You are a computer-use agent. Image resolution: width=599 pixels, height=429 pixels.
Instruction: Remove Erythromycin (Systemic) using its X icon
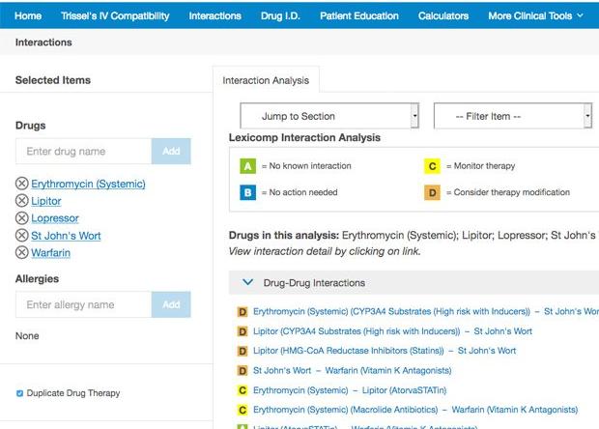coord(22,185)
